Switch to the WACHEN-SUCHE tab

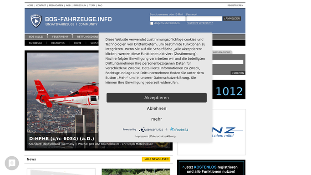[221, 52]
